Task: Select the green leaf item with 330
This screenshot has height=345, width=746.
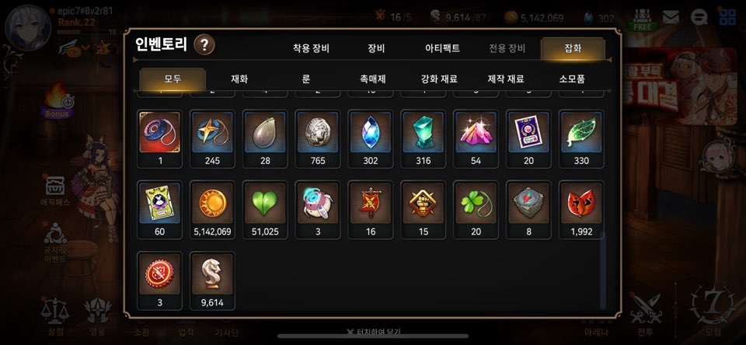Action: (581, 139)
